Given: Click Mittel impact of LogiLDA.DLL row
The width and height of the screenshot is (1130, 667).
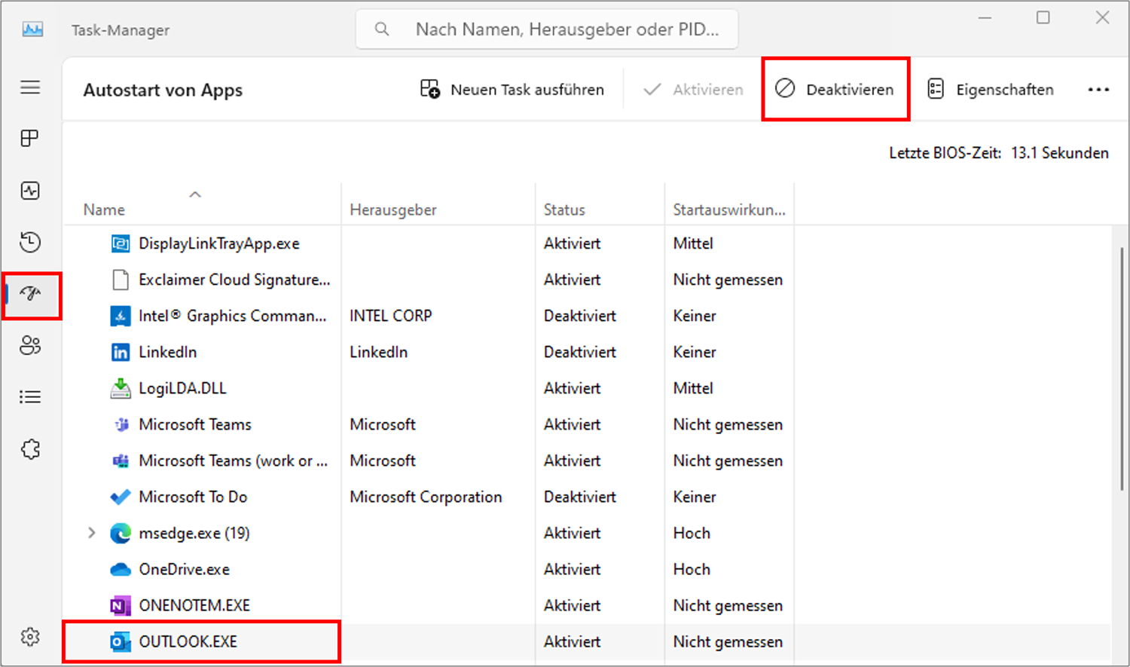Looking at the screenshot, I should coord(693,388).
